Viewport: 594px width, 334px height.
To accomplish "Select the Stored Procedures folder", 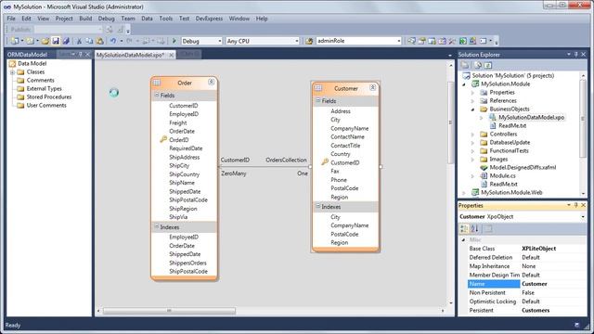I will pyautogui.click(x=49, y=96).
